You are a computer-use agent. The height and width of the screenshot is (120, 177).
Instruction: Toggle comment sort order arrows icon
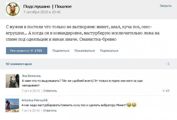tap(167, 64)
